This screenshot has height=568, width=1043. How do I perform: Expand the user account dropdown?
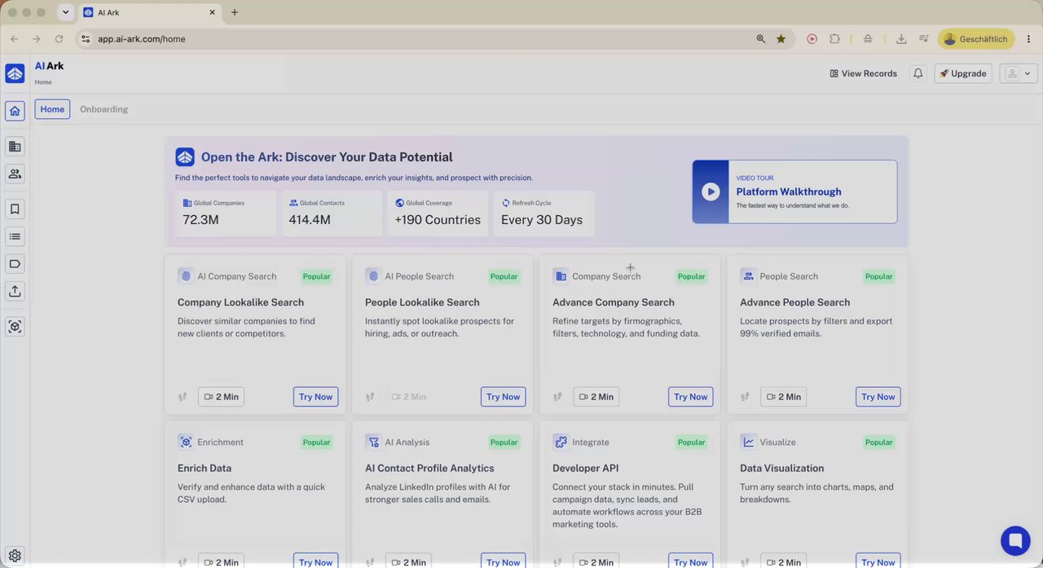(1018, 73)
